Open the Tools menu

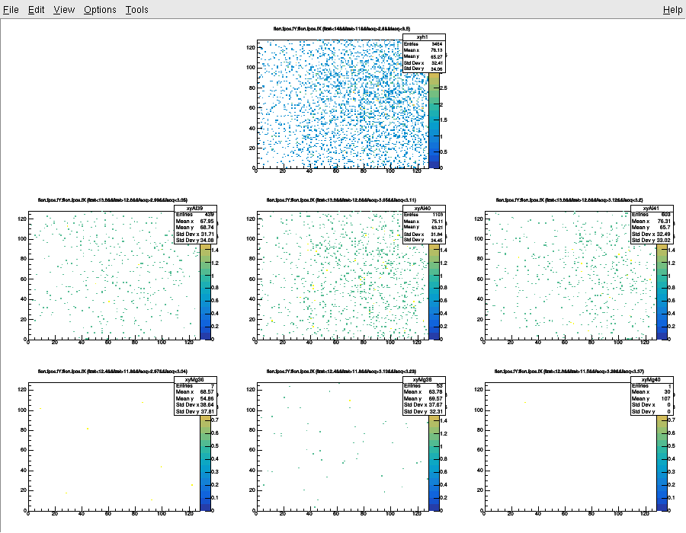136,10
